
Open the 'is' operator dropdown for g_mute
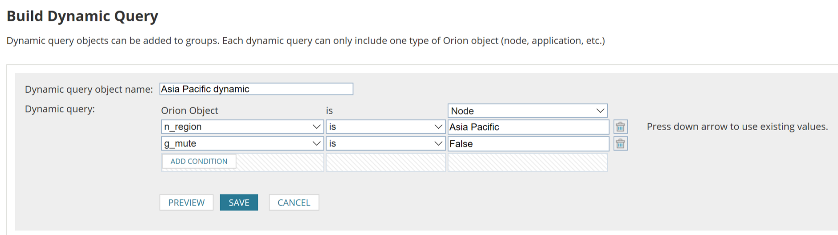(x=385, y=144)
